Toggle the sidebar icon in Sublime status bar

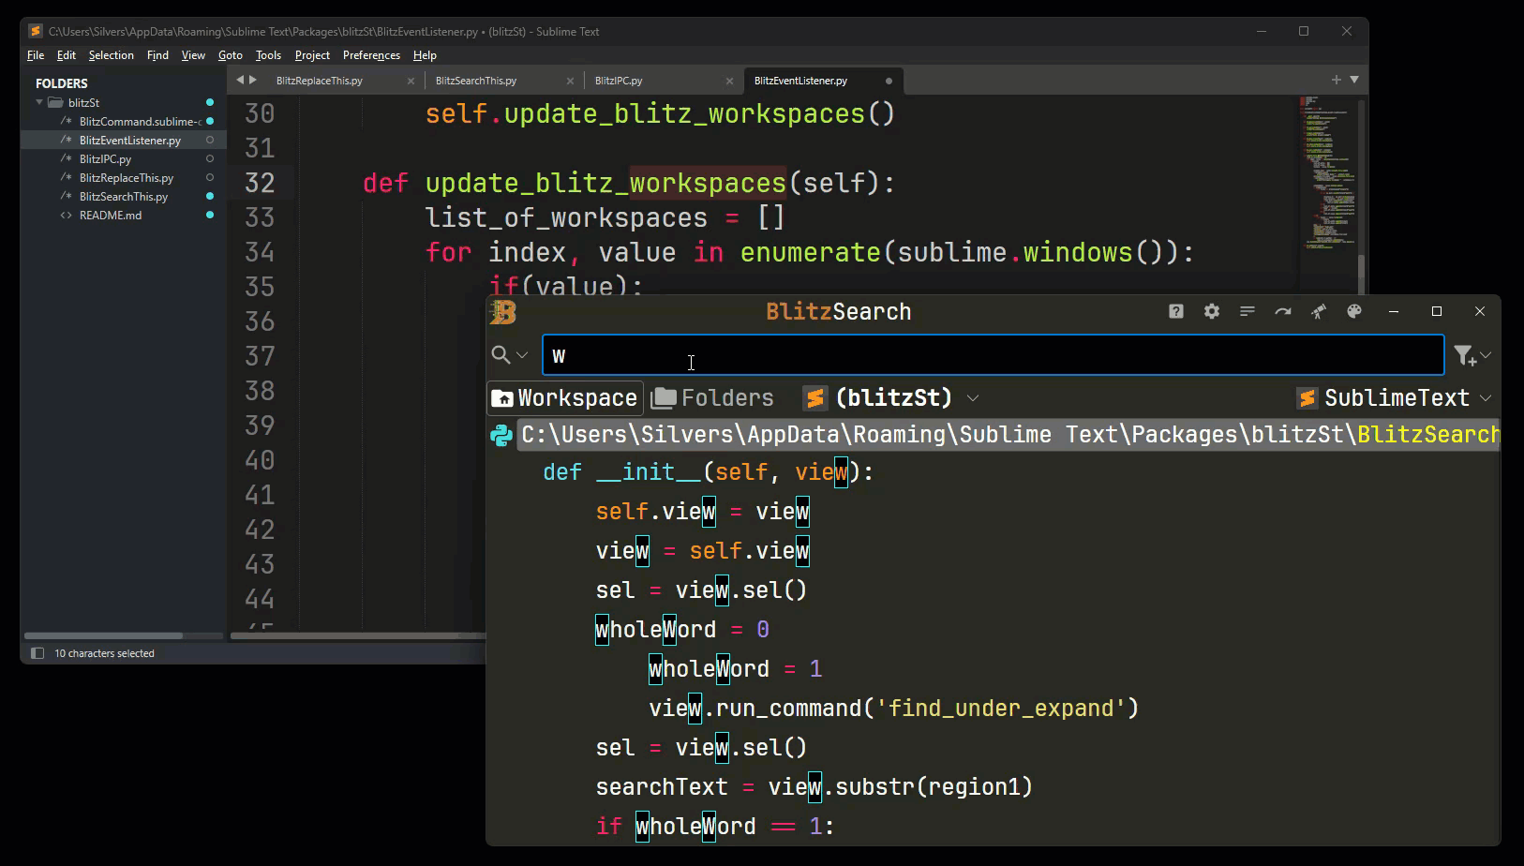click(37, 653)
